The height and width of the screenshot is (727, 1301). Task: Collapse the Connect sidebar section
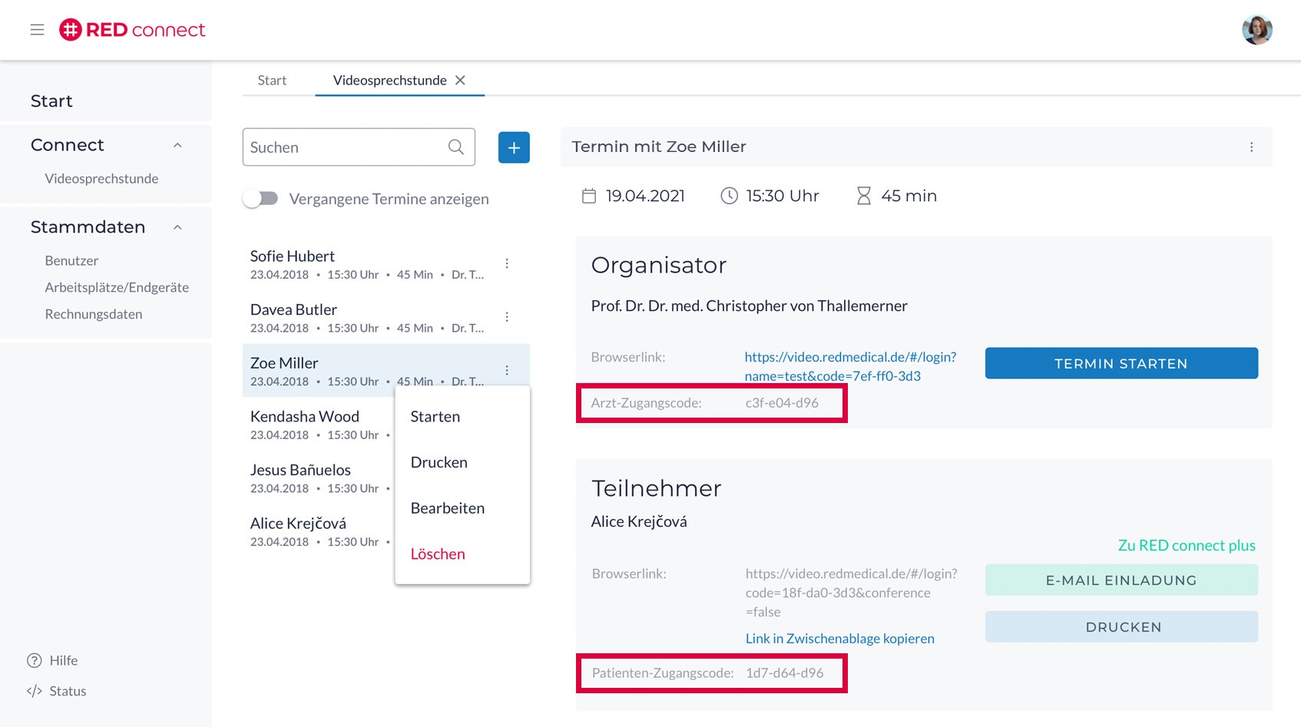tap(177, 145)
